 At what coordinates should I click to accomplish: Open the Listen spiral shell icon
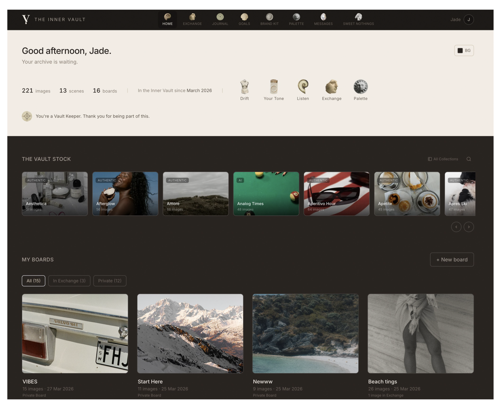[x=303, y=87]
